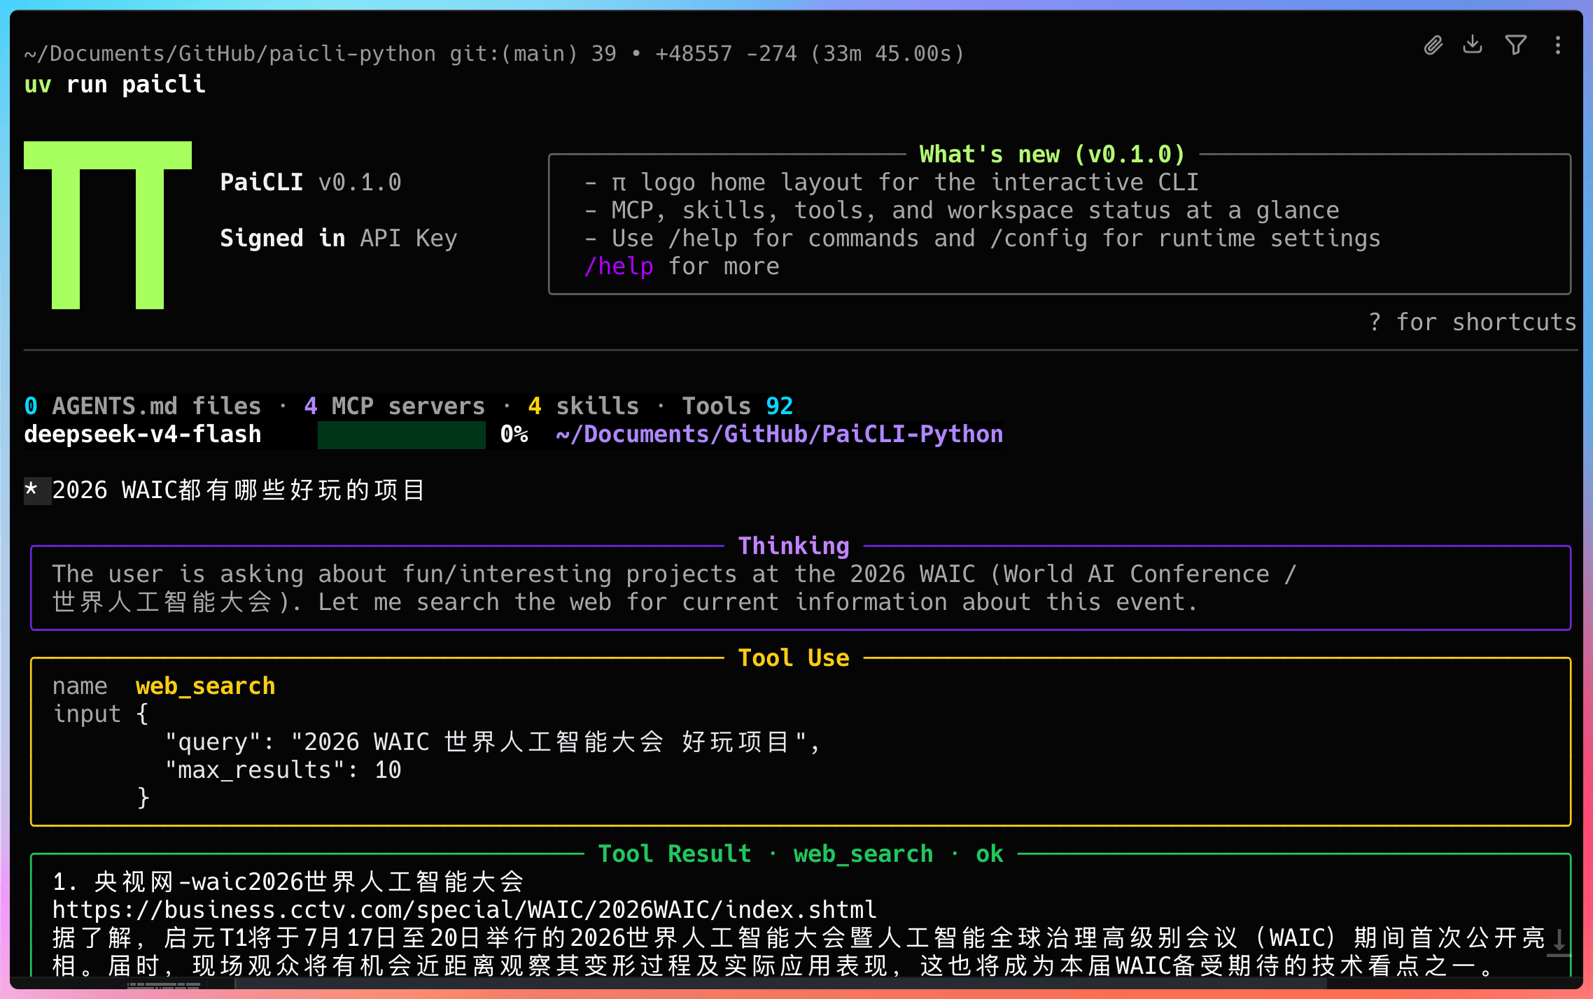Click the asterisk prompt marker
The height and width of the screenshot is (999, 1593).
click(x=31, y=490)
